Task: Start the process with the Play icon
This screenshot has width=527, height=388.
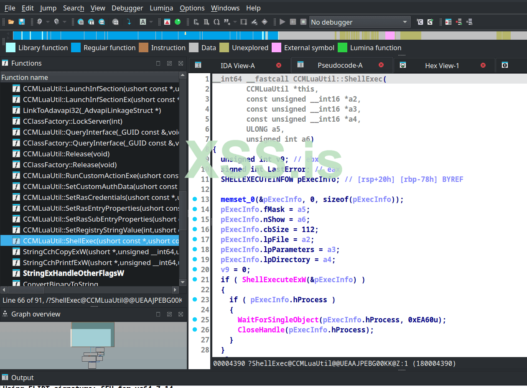Action: 282,22
